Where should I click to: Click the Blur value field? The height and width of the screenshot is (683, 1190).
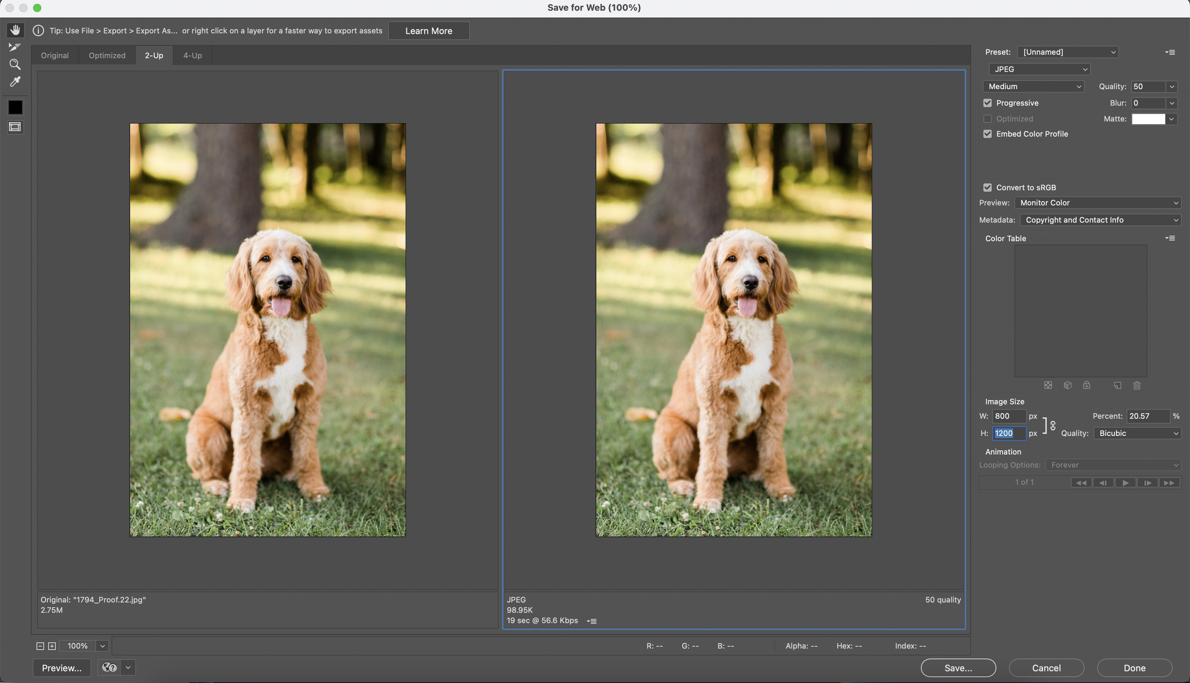(1148, 103)
